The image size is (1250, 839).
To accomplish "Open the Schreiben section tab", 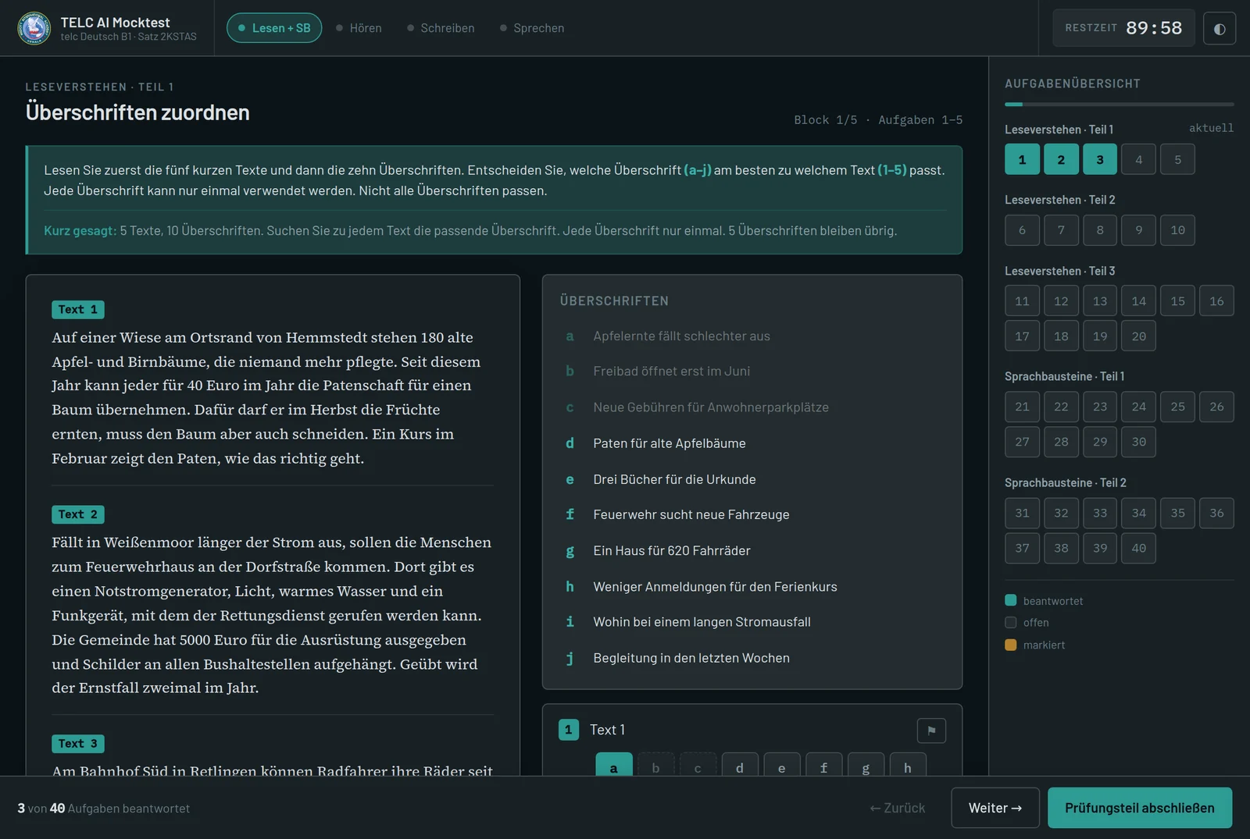I will pyautogui.click(x=441, y=28).
